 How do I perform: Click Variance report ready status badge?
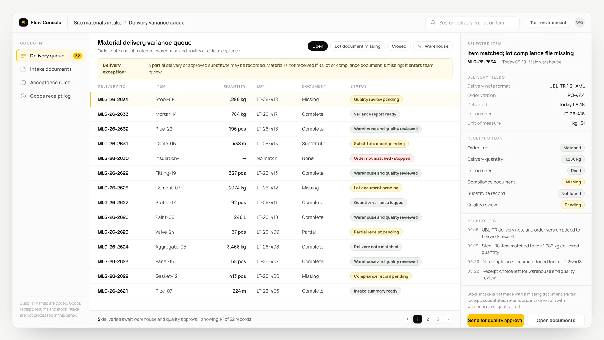point(375,114)
